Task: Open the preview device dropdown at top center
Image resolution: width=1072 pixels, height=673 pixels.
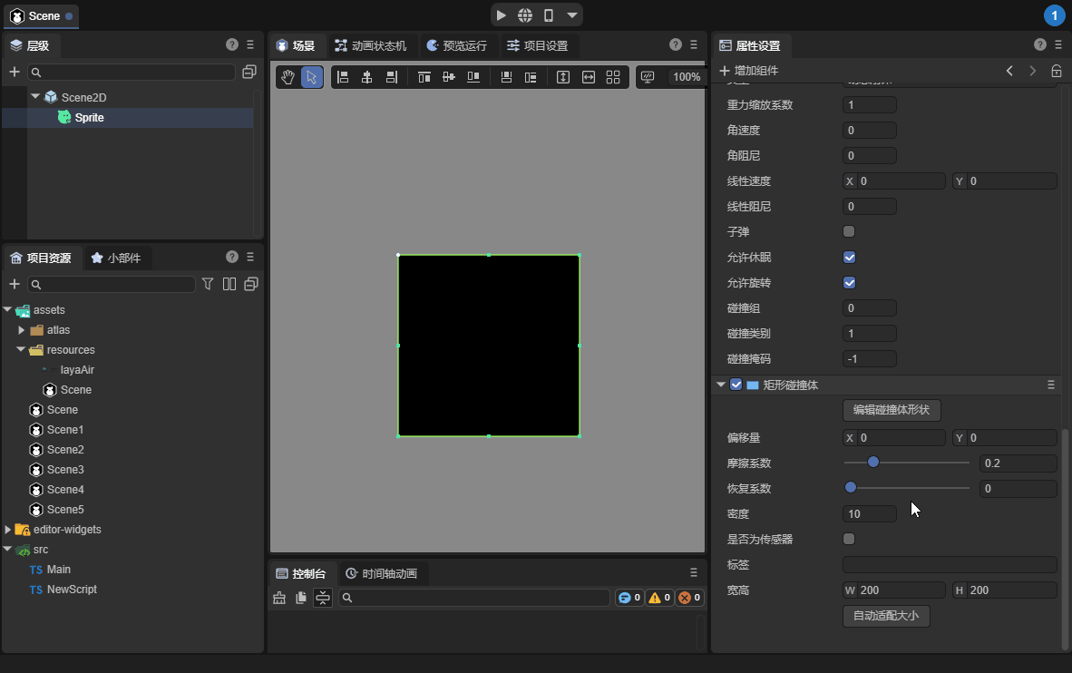Action: tap(570, 15)
